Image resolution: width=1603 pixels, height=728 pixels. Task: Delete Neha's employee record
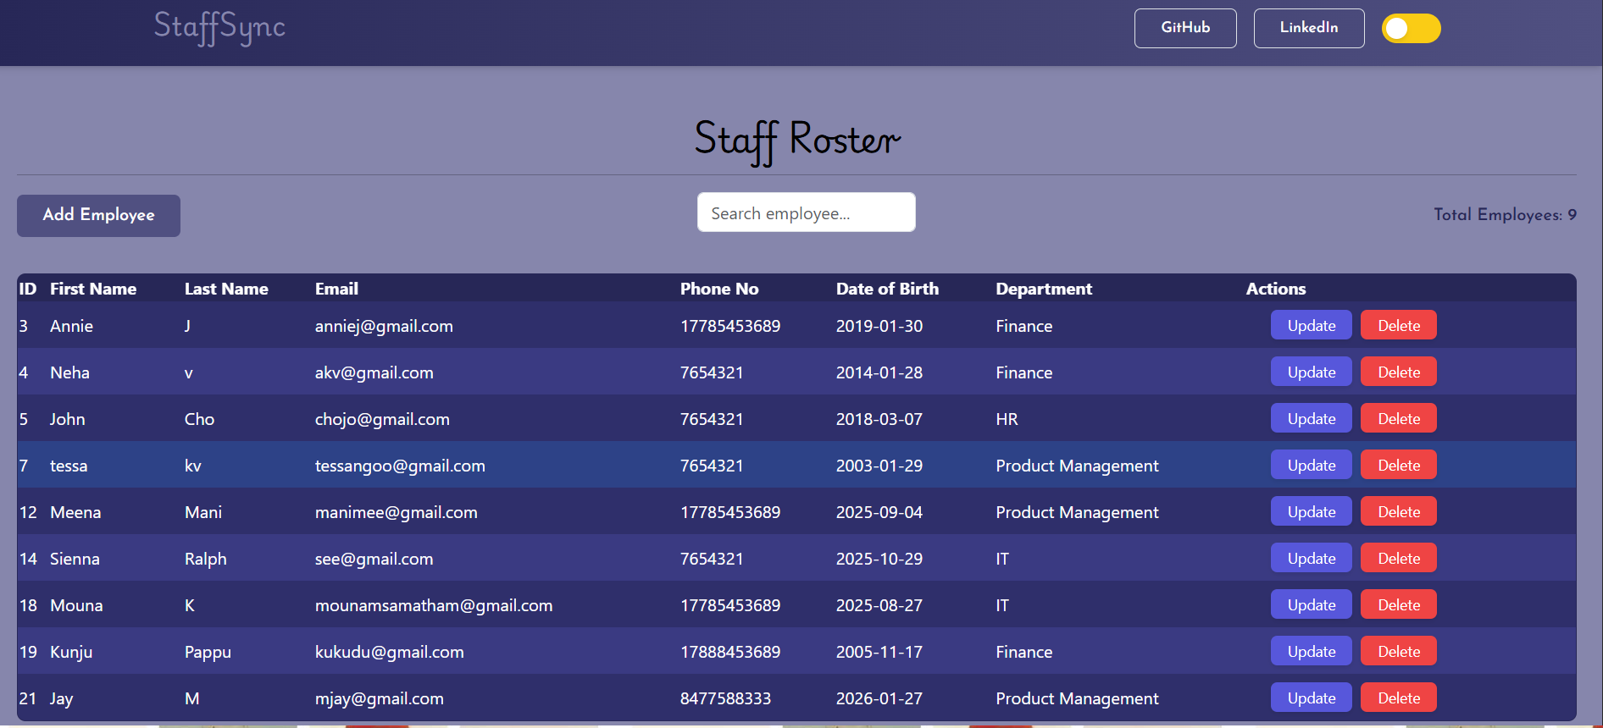pos(1398,372)
